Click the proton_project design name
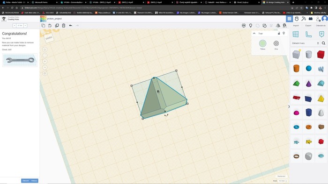 coord(54,19)
